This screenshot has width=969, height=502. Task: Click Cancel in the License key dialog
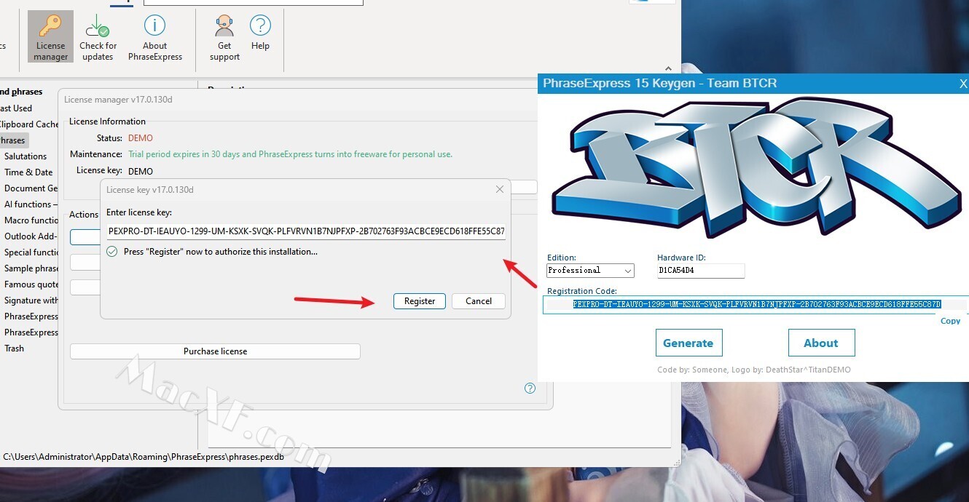tap(479, 300)
